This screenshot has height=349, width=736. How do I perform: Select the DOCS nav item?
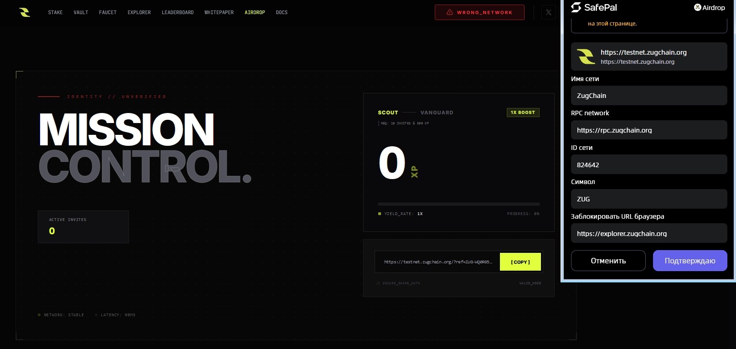282,12
